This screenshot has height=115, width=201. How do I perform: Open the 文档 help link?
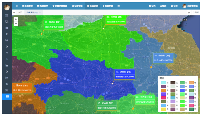point(152,6)
